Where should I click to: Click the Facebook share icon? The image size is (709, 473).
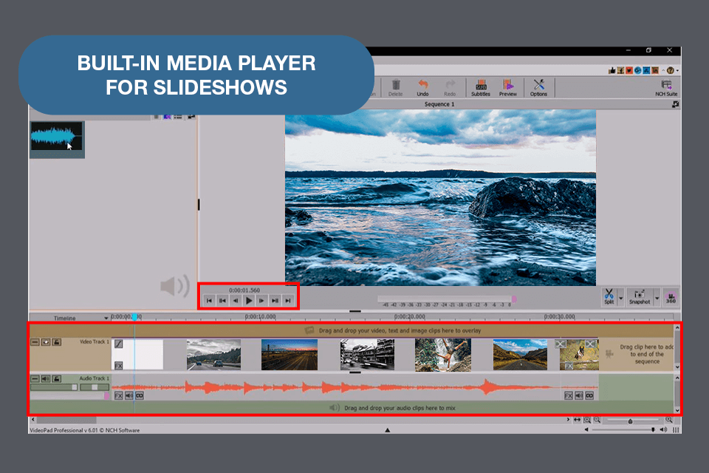[x=621, y=70]
